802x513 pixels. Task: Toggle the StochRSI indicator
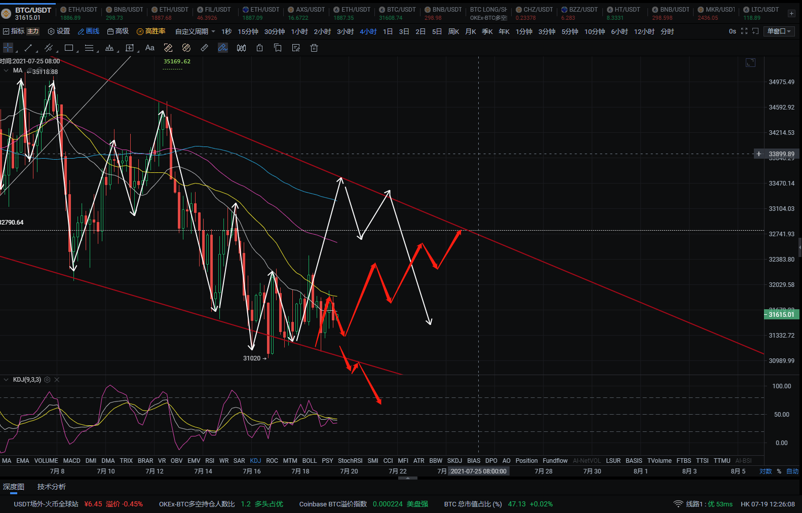pos(350,461)
